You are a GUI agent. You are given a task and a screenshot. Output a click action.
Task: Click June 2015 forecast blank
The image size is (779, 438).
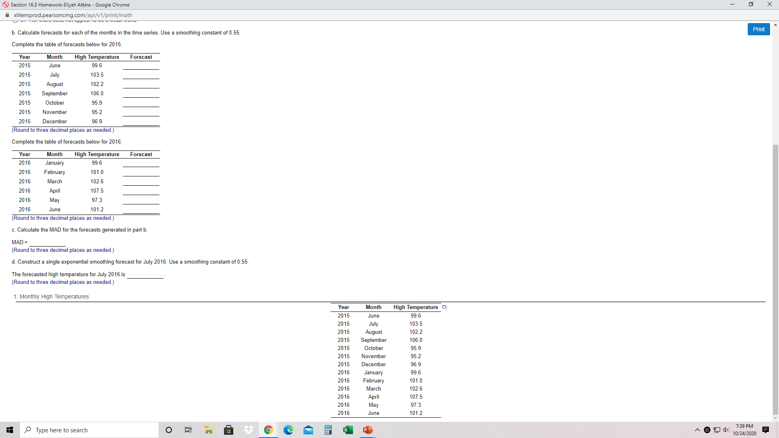[141, 66]
